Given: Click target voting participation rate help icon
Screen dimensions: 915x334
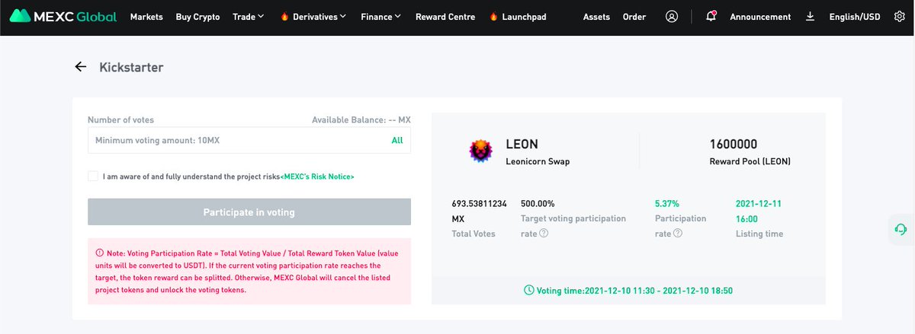Looking at the screenshot, I should coord(544,234).
